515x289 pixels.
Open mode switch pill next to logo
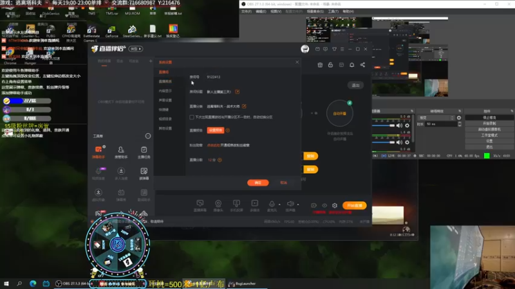coord(136,49)
